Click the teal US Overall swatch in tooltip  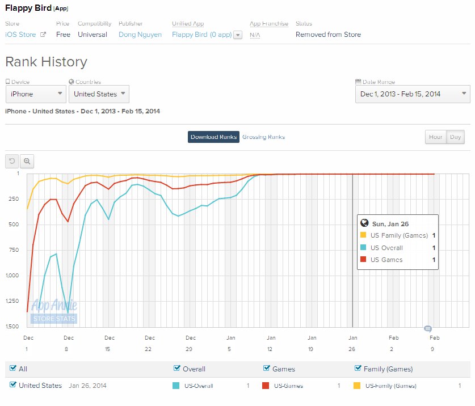[x=363, y=247]
